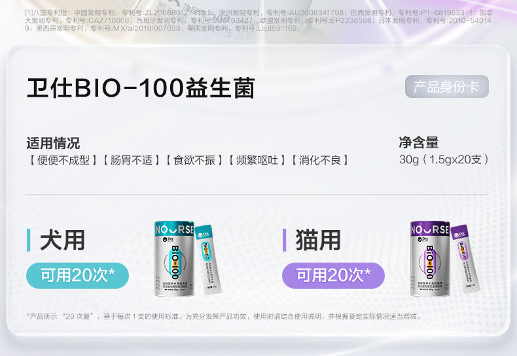Click the purple bar beside 猫用

tap(284, 240)
